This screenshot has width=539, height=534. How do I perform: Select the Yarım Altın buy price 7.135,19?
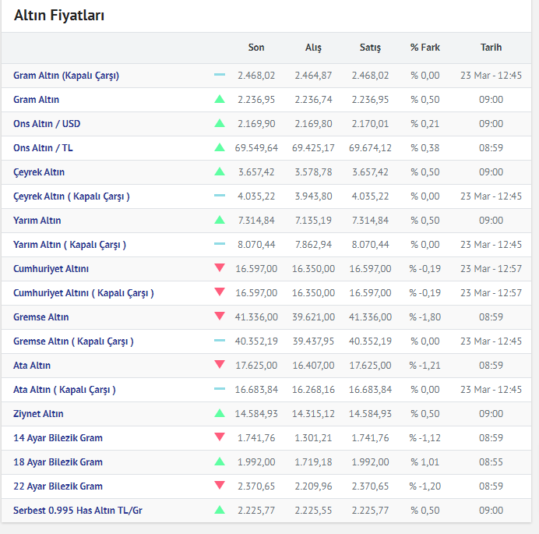point(313,220)
